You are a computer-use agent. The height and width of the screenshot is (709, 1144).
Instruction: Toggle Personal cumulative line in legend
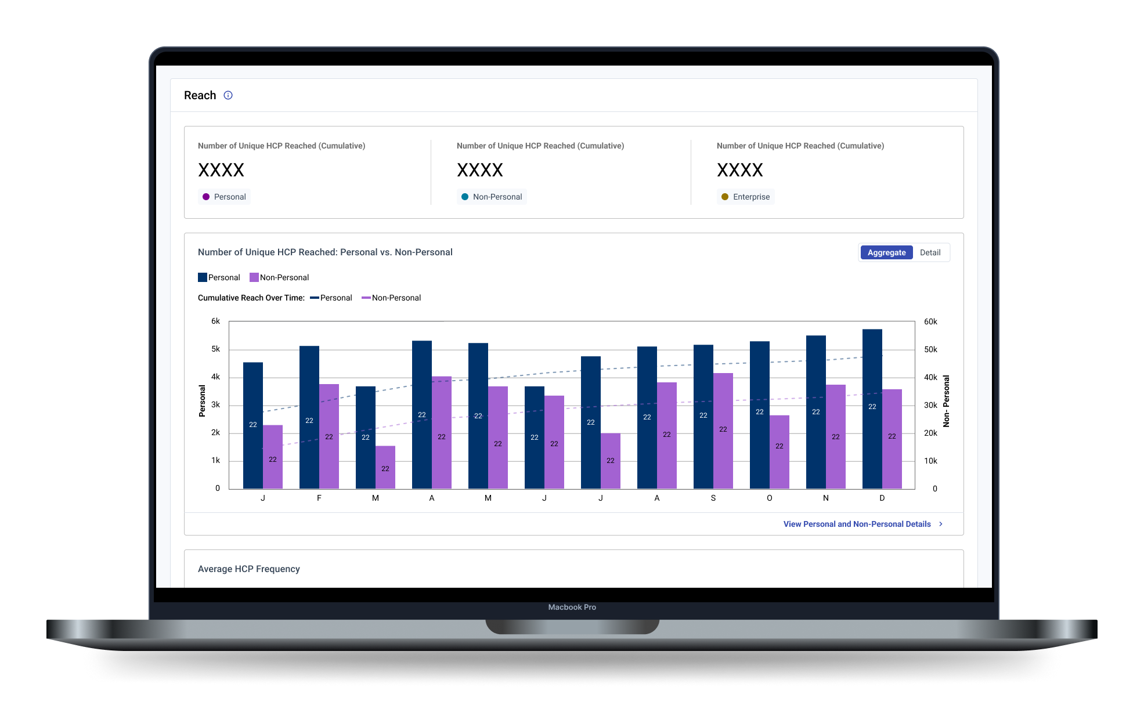tap(331, 298)
